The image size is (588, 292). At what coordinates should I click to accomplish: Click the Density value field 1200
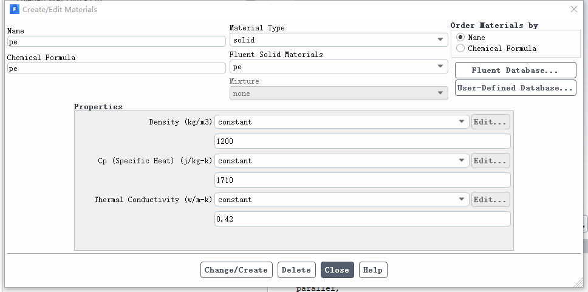point(362,141)
